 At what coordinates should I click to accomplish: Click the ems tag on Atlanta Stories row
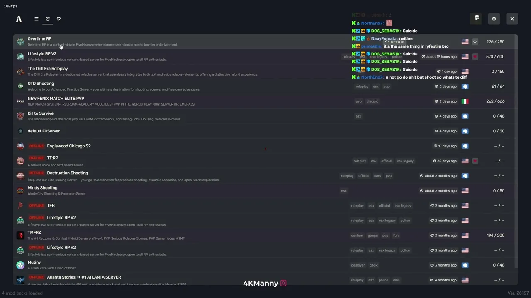point(397,280)
